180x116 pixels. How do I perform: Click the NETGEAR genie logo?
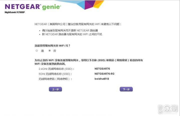33,7
